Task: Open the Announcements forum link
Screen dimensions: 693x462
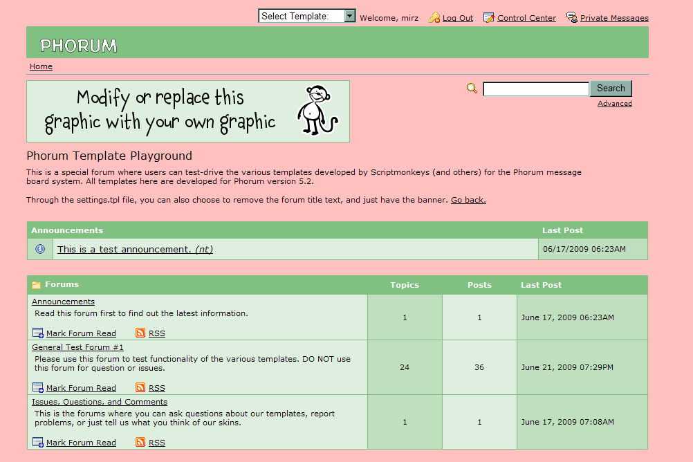Action: [63, 302]
